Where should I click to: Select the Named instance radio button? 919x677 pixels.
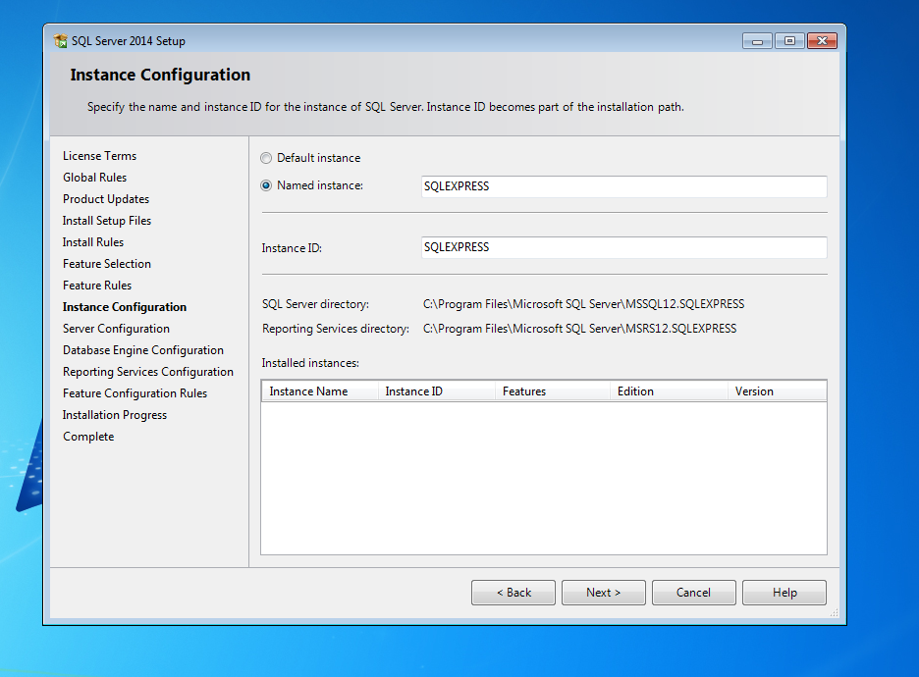(x=265, y=186)
